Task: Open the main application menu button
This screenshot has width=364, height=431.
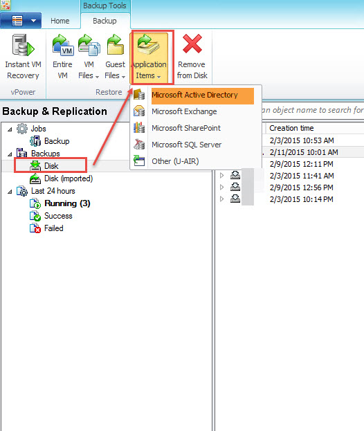Action: (x=21, y=21)
